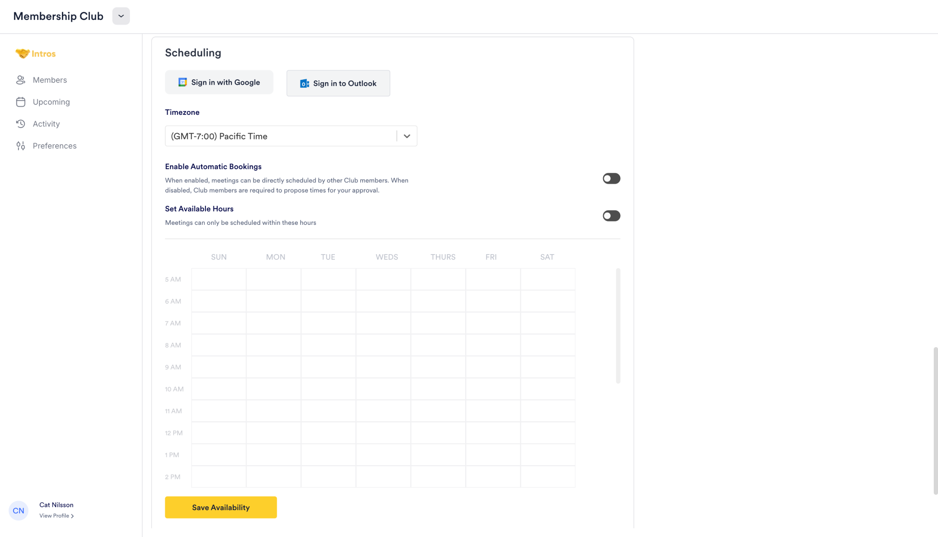This screenshot has width=938, height=537.
Task: Select the Monday 9 AM availability cell
Action: [273, 367]
